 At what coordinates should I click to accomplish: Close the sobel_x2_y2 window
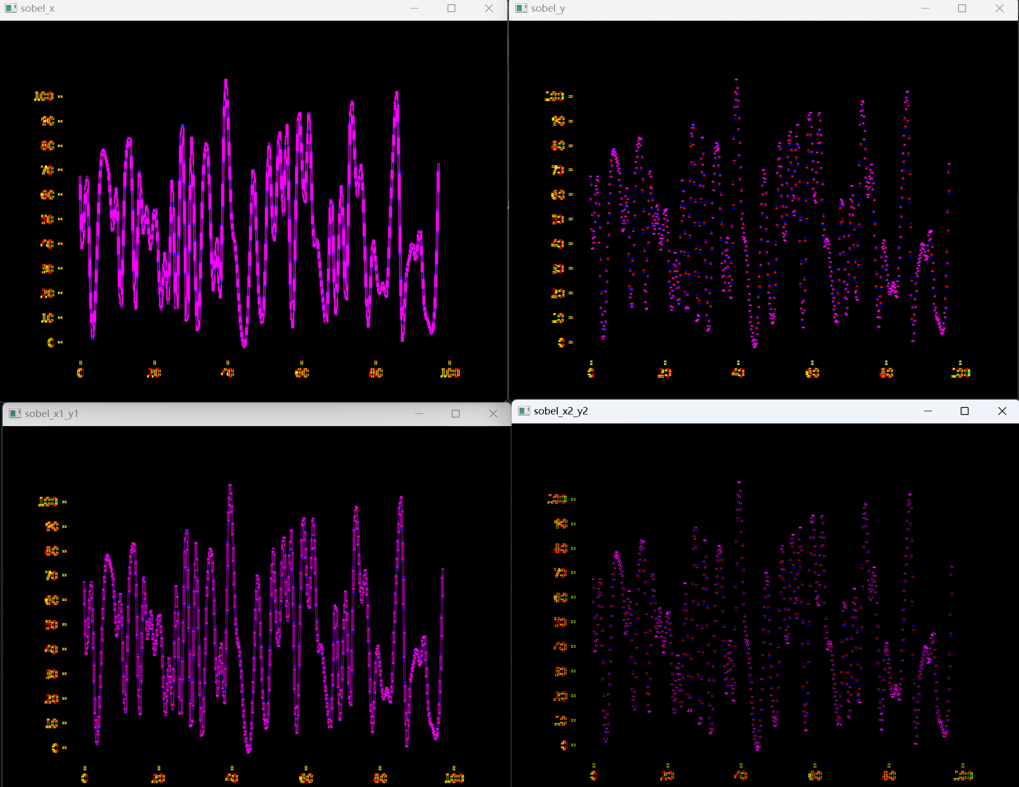click(x=1002, y=411)
